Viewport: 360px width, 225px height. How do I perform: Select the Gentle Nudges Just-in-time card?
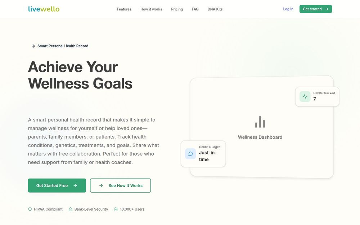(203, 154)
